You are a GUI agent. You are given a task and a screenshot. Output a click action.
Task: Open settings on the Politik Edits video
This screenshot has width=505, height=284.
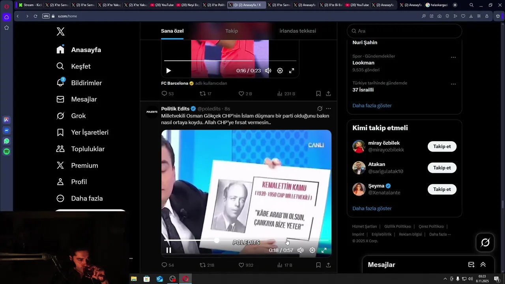pyautogui.click(x=312, y=250)
